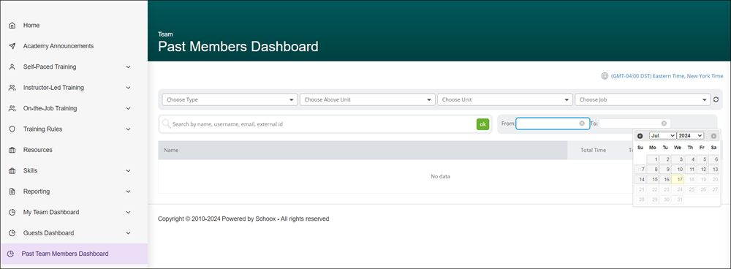Click the Guests Dashboard pie icon

12,233
